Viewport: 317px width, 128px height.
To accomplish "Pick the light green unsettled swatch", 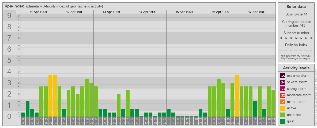I will [x=282, y=115].
